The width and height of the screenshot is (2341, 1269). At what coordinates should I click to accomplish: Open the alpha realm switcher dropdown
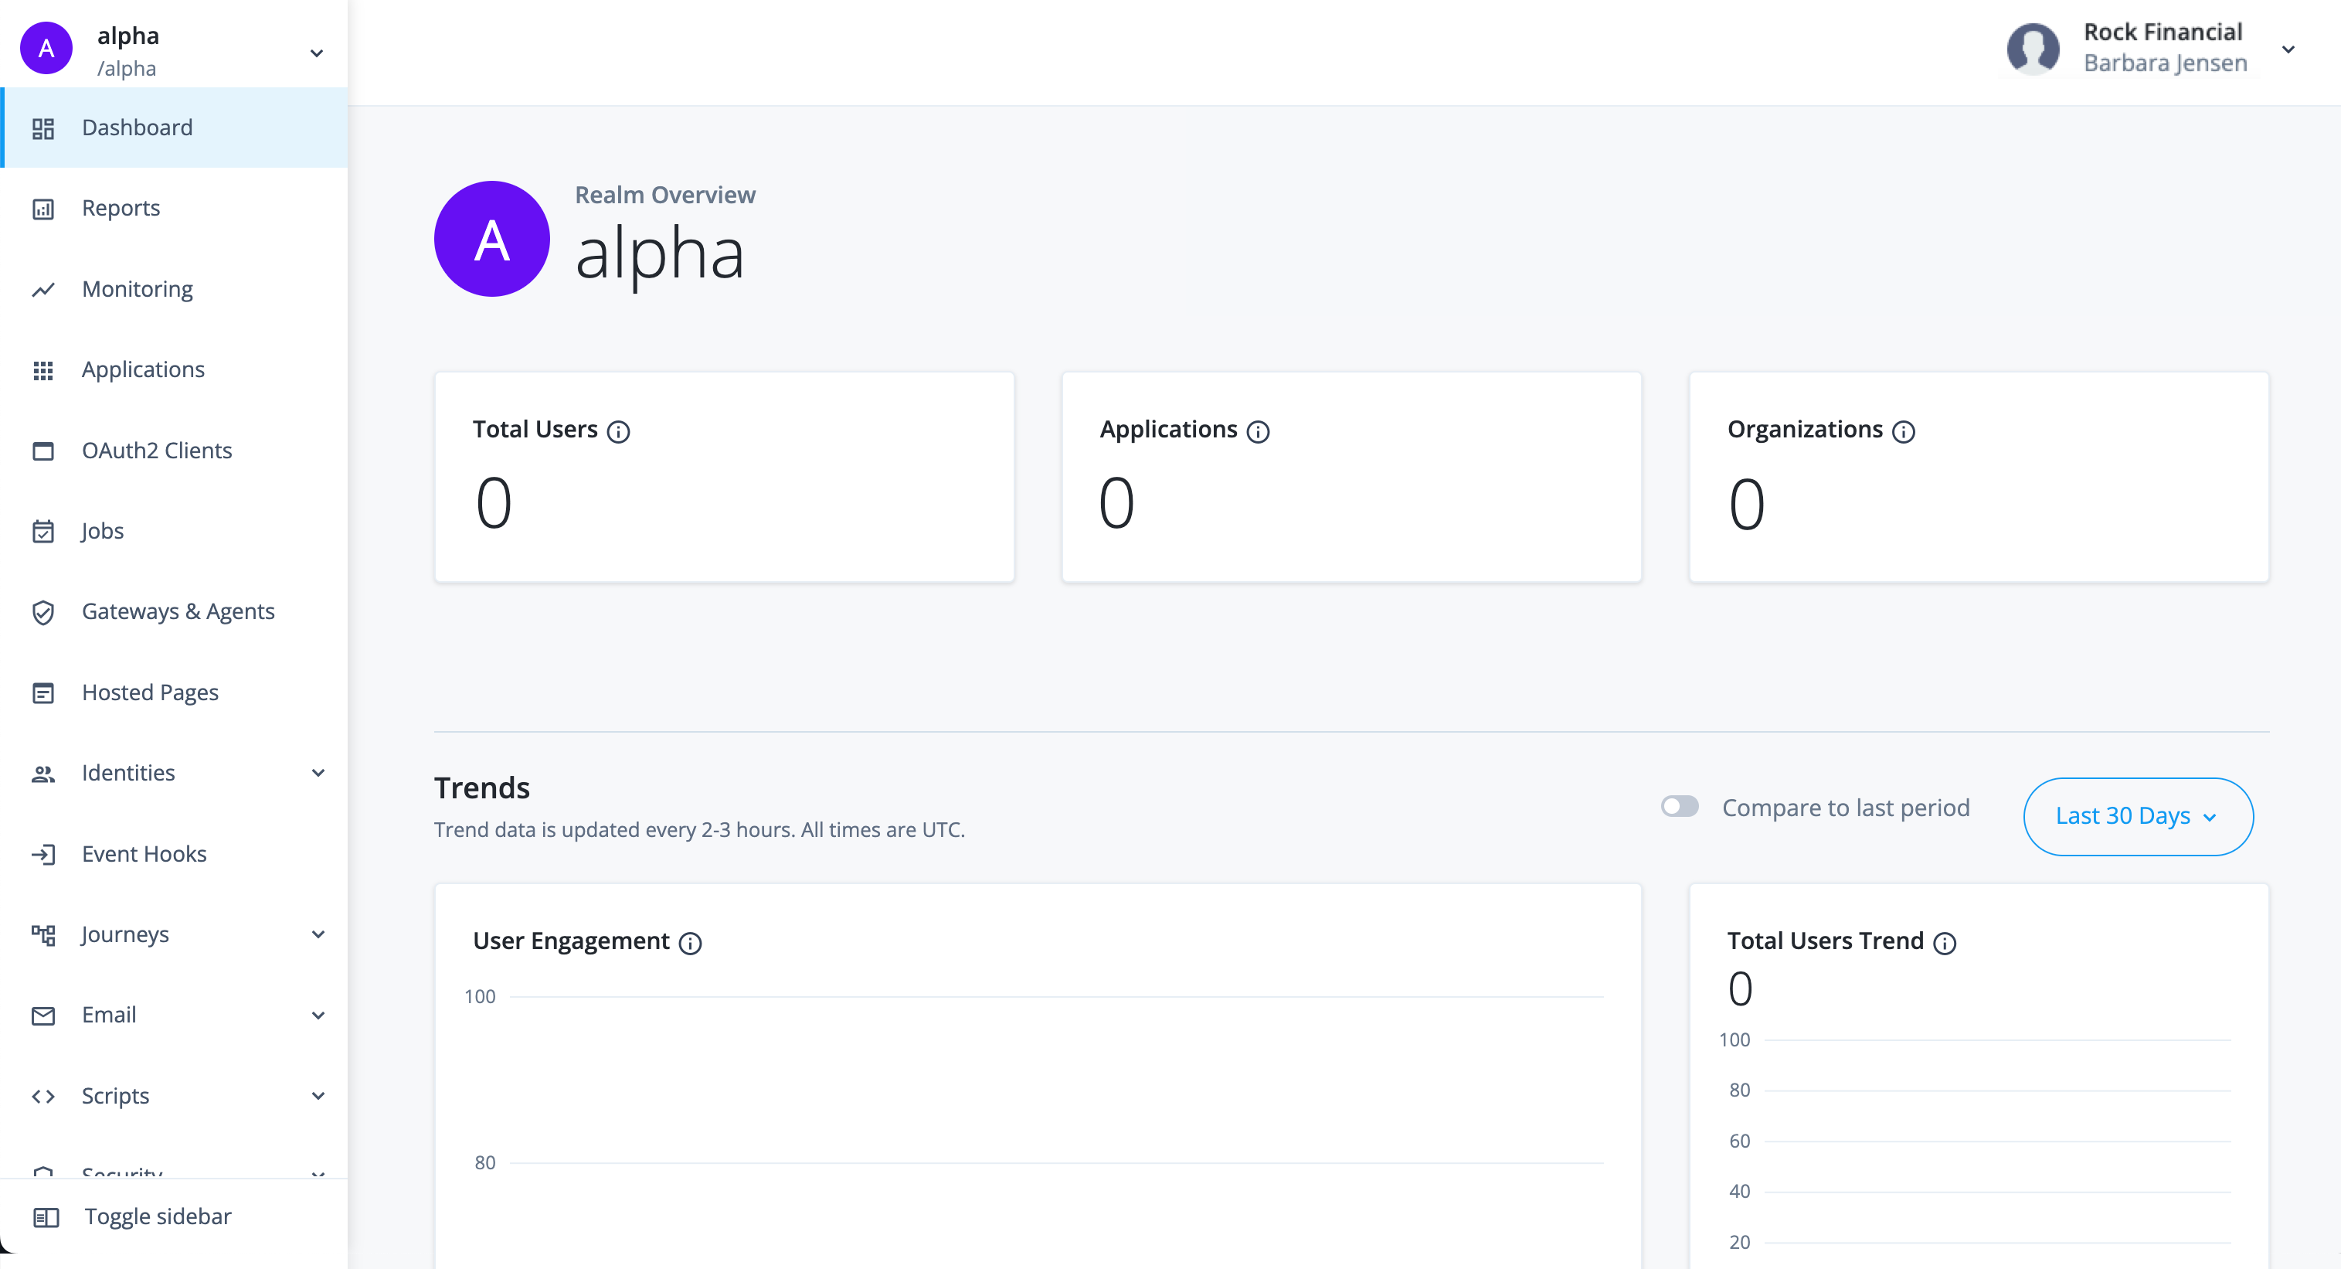[x=315, y=53]
